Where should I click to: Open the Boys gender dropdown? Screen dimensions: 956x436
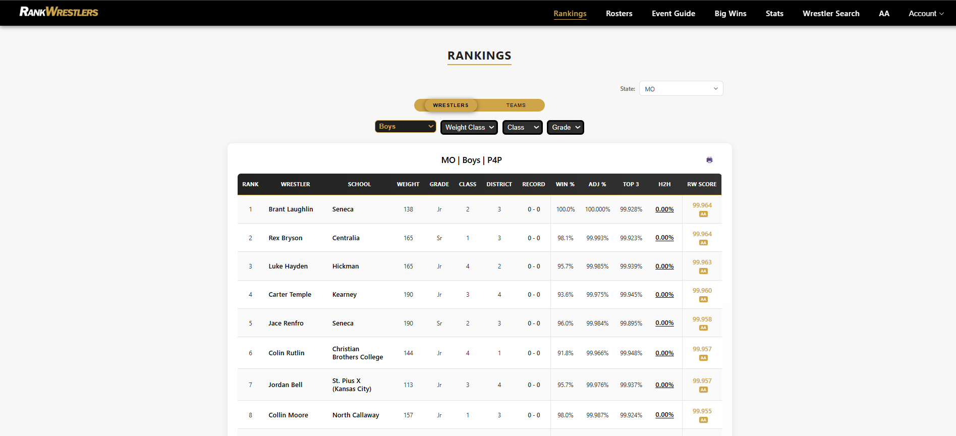(x=406, y=127)
